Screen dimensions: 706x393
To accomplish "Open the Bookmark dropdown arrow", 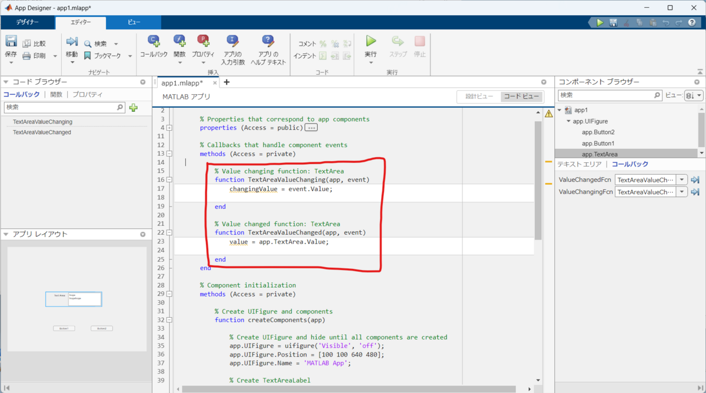I will (129, 56).
